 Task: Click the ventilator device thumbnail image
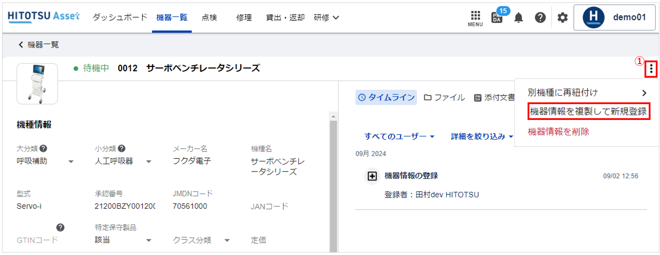coord(37,84)
